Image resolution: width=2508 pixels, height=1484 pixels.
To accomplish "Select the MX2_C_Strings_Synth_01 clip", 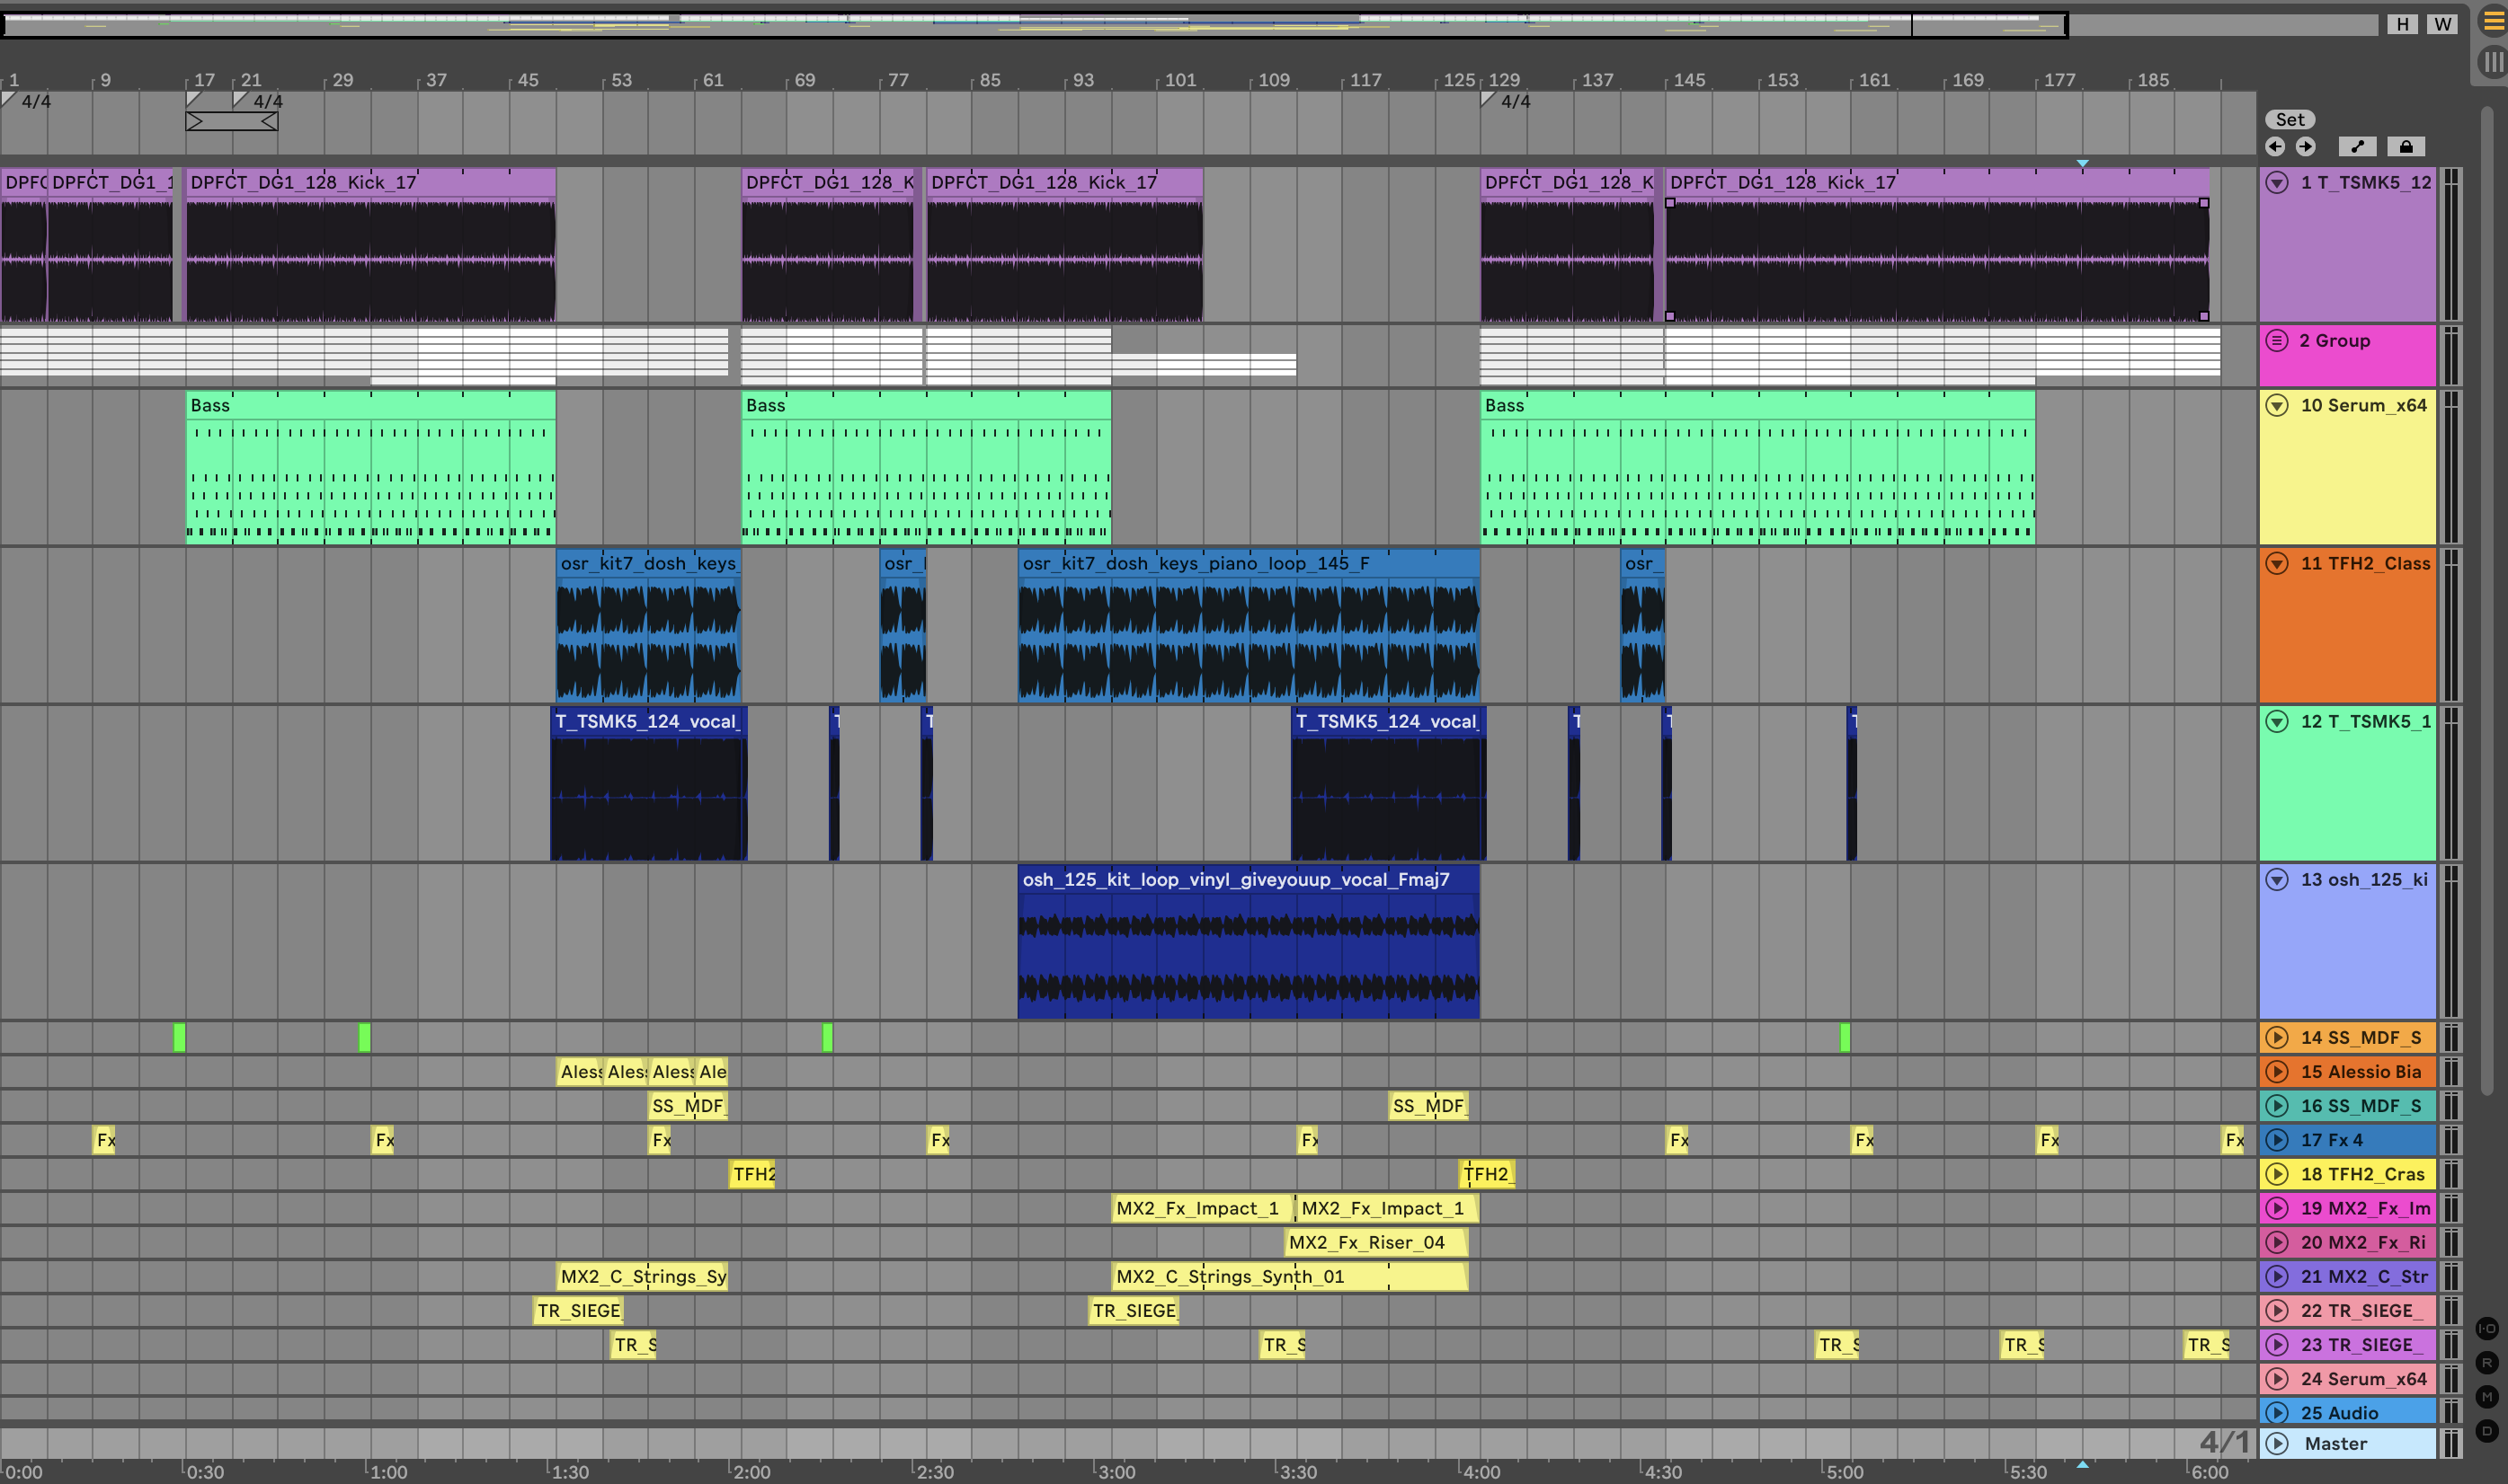I will pyautogui.click(x=1290, y=1276).
